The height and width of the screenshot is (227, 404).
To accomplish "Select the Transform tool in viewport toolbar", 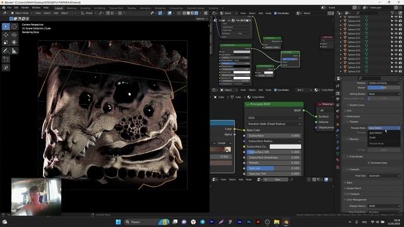I will point(14,42).
